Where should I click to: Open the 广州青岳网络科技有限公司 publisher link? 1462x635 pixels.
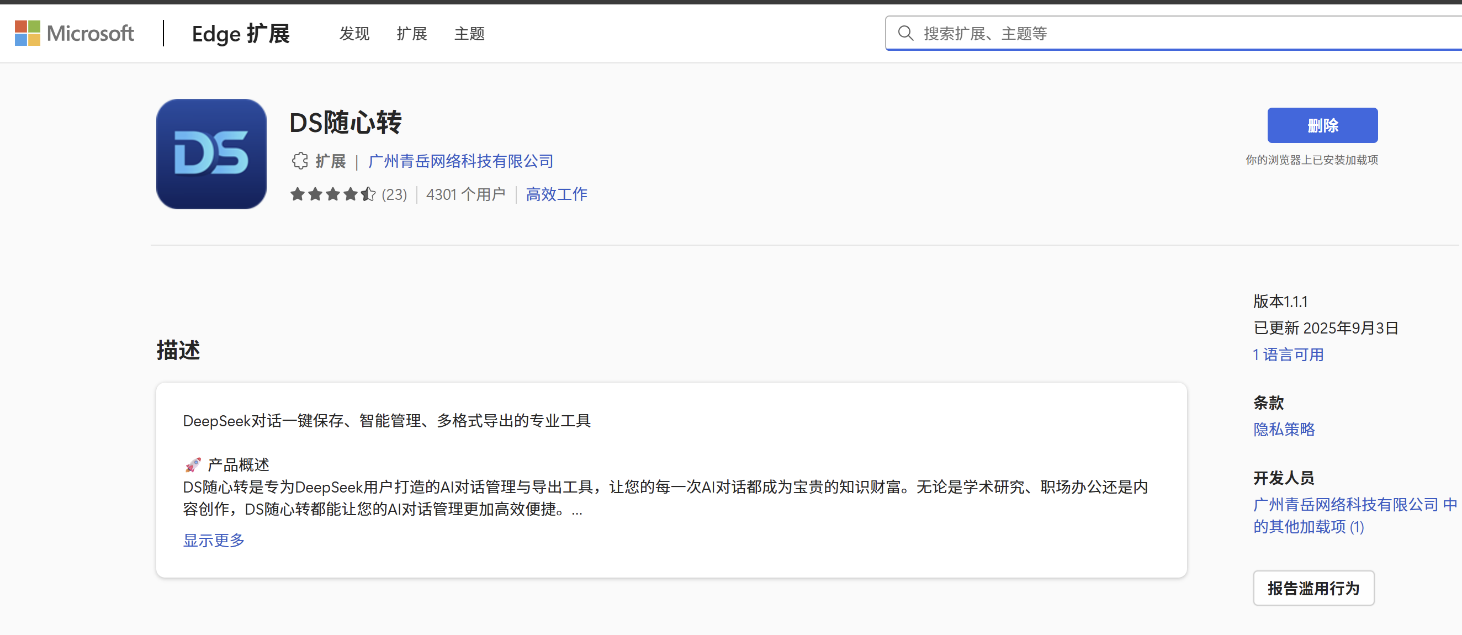tap(460, 161)
